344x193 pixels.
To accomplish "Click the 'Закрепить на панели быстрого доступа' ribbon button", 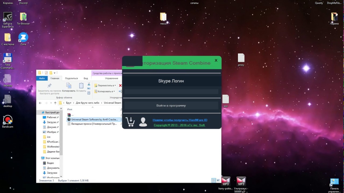I will [x=49, y=89].
